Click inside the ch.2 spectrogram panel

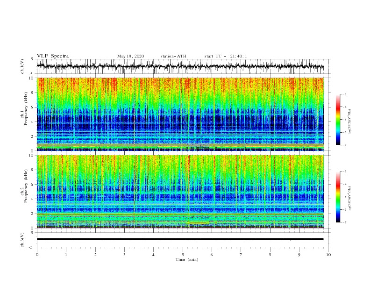180,192
